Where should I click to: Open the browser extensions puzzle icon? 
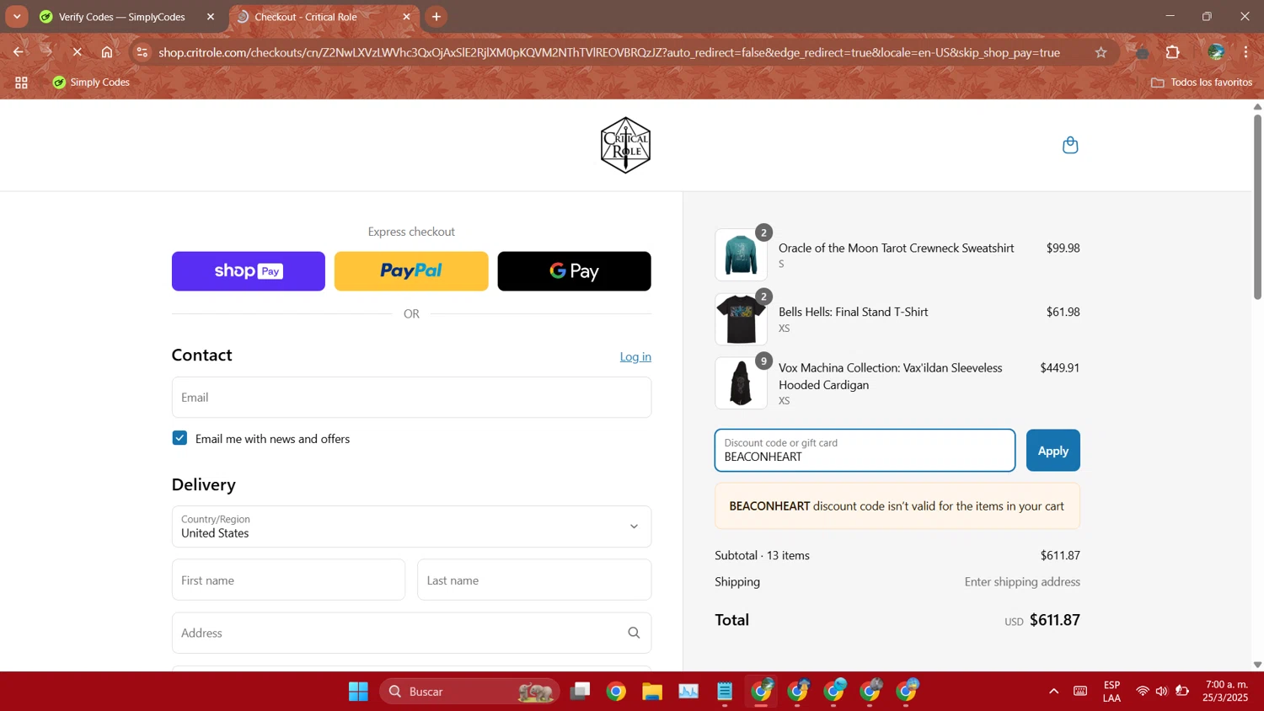click(1173, 52)
